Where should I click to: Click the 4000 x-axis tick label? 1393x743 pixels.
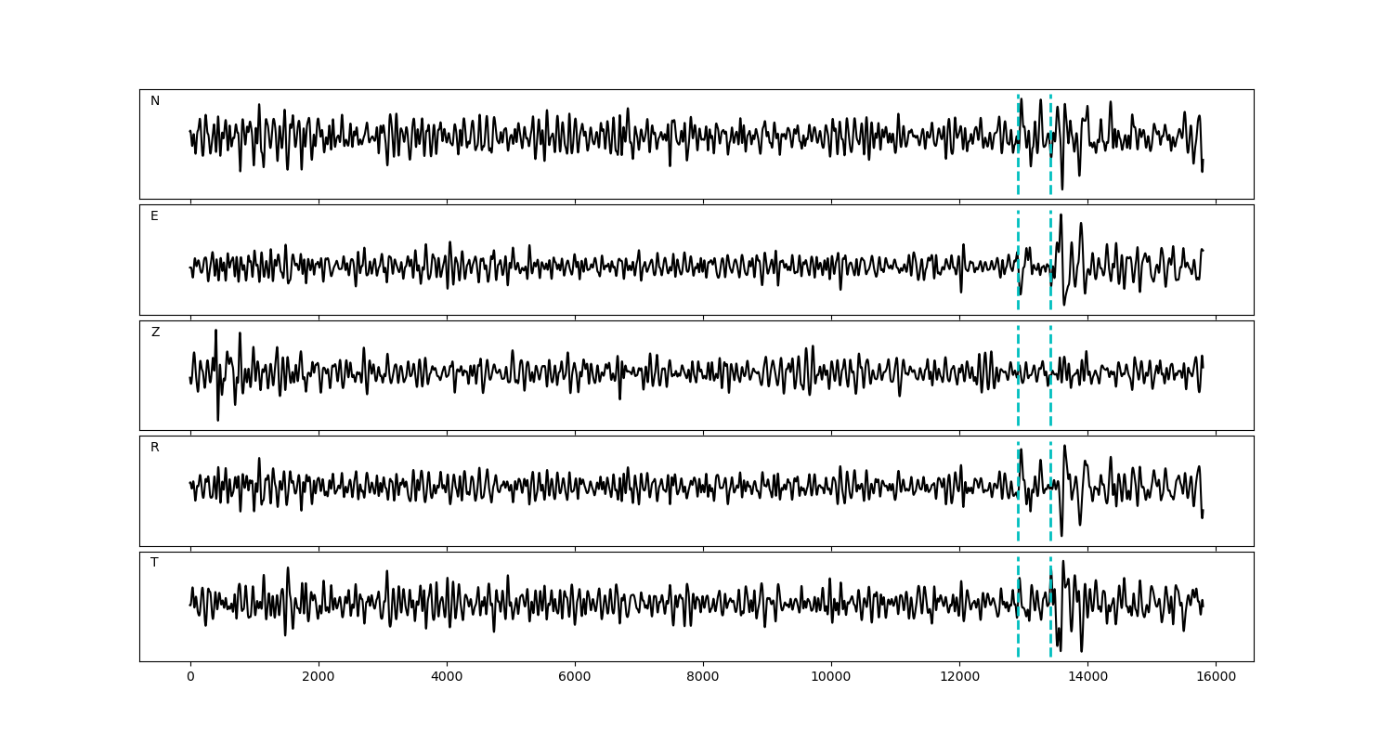[x=447, y=678]
